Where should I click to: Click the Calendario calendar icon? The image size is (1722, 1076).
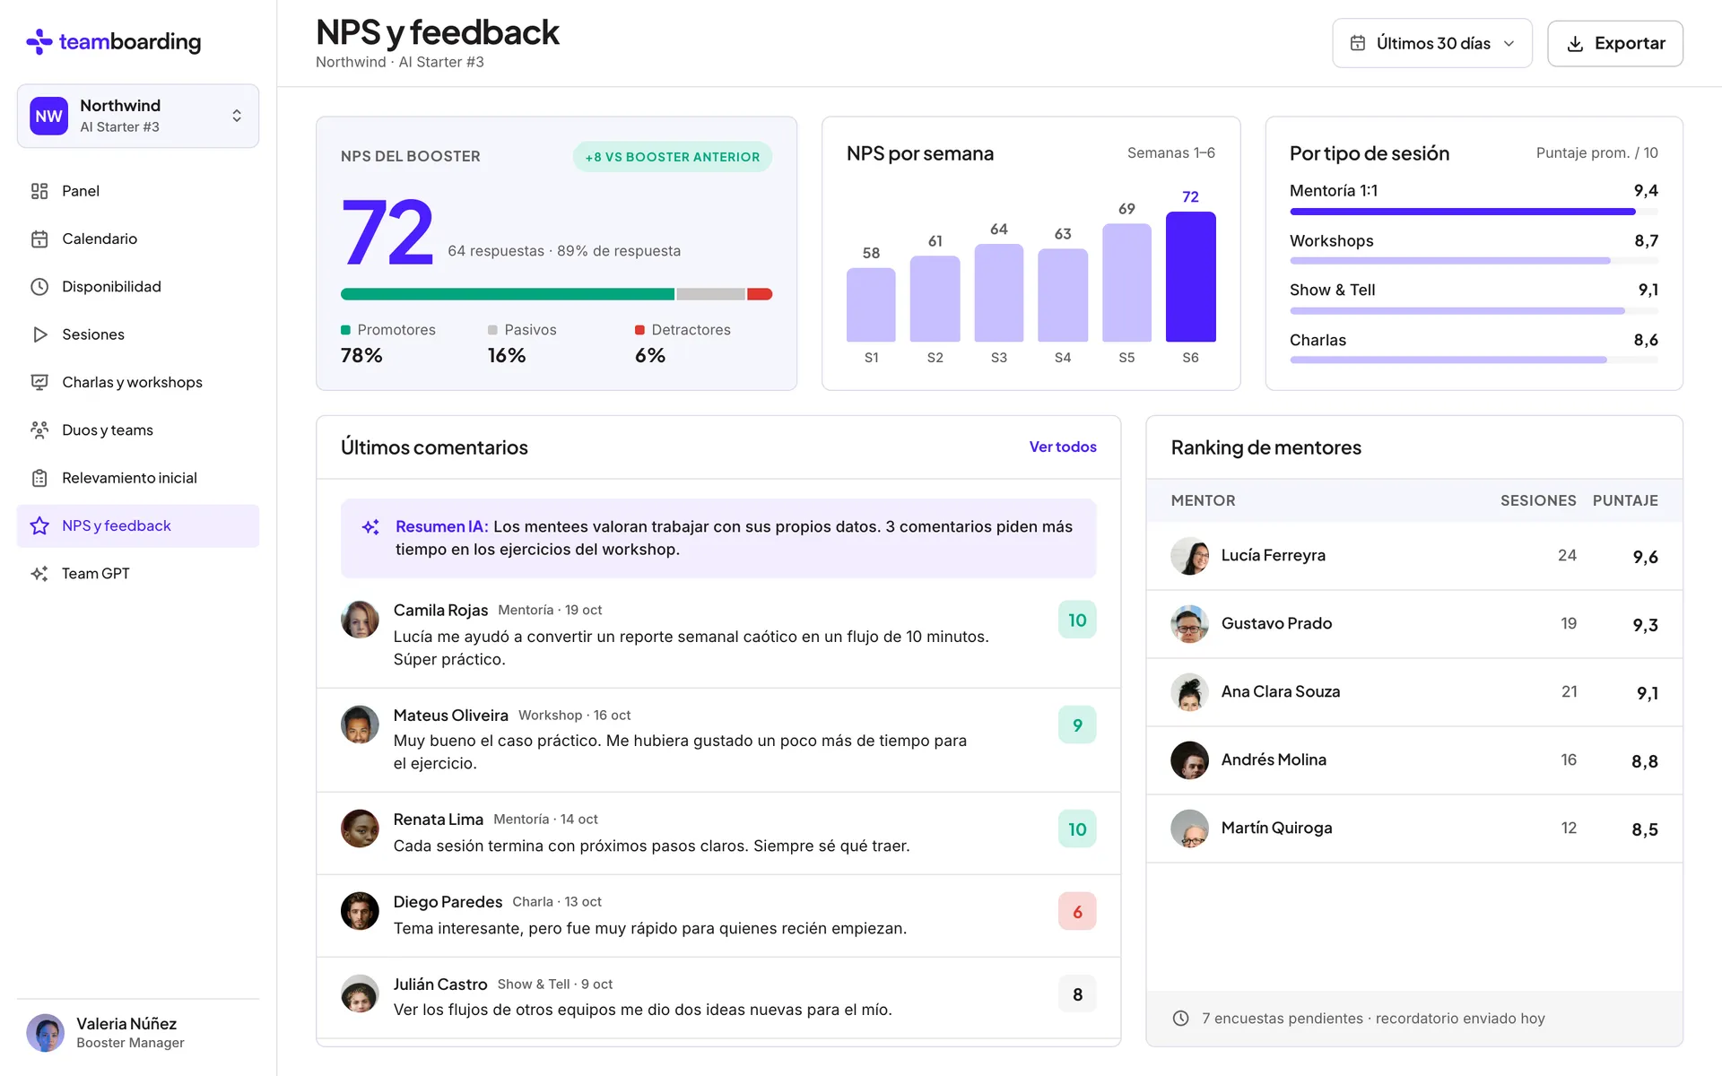click(x=39, y=239)
